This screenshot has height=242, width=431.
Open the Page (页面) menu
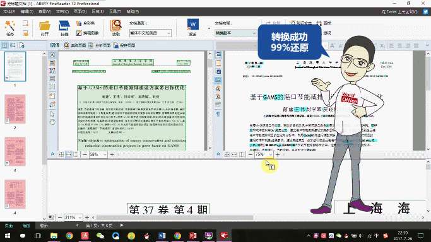[x=80, y=11]
